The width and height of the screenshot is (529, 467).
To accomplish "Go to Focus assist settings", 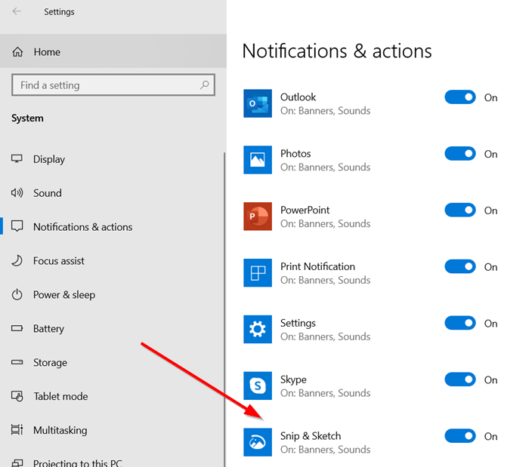I will [58, 261].
